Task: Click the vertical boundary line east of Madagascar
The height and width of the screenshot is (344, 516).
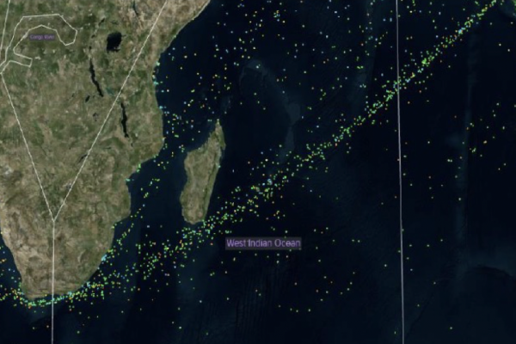Action: point(400,171)
